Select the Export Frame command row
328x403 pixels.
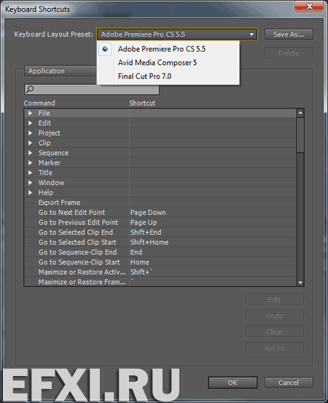(160, 203)
